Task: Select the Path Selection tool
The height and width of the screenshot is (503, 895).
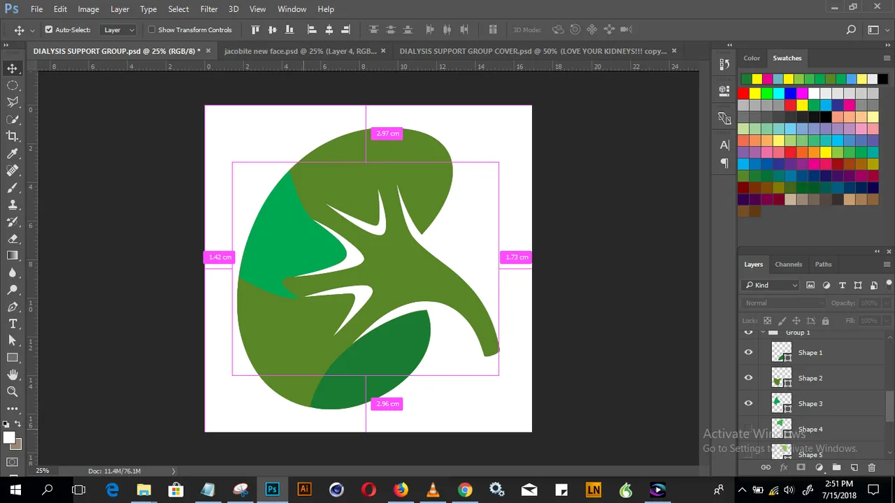Action: [13, 341]
